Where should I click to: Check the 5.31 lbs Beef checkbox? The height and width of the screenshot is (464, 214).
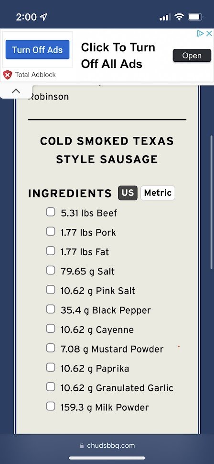pos(51,212)
